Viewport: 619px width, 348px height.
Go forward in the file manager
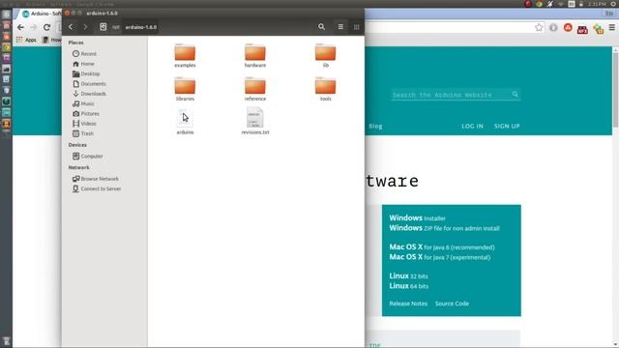[85, 27]
